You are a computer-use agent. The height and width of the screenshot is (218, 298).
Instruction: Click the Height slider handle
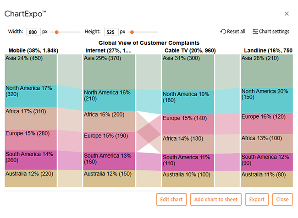pos(132,32)
